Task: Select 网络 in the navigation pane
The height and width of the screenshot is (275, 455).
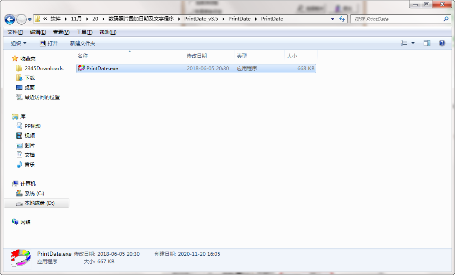Action: pyautogui.click(x=25, y=222)
